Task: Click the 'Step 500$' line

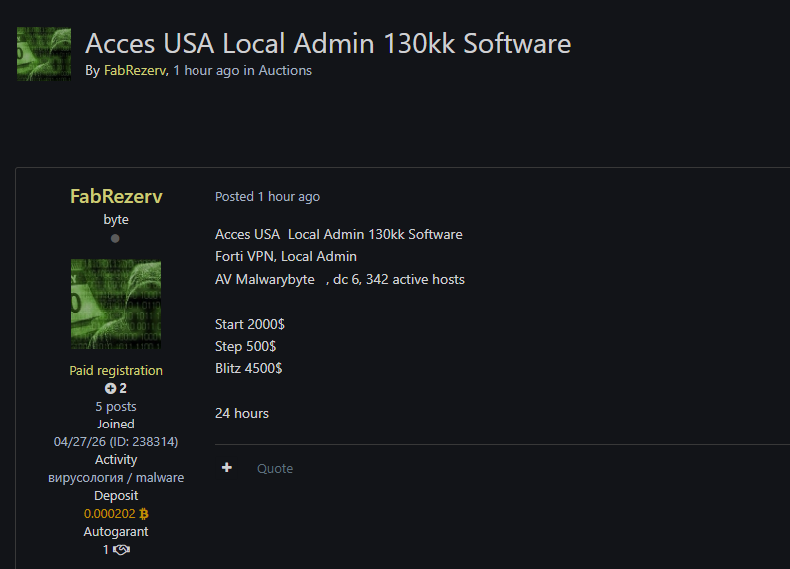Action: click(x=245, y=347)
